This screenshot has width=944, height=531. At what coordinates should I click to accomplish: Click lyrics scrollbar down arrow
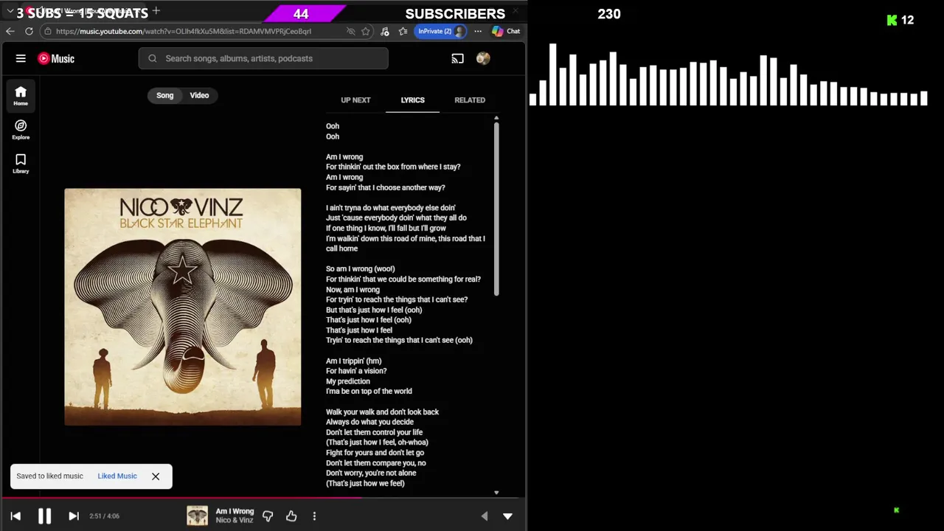(x=496, y=493)
